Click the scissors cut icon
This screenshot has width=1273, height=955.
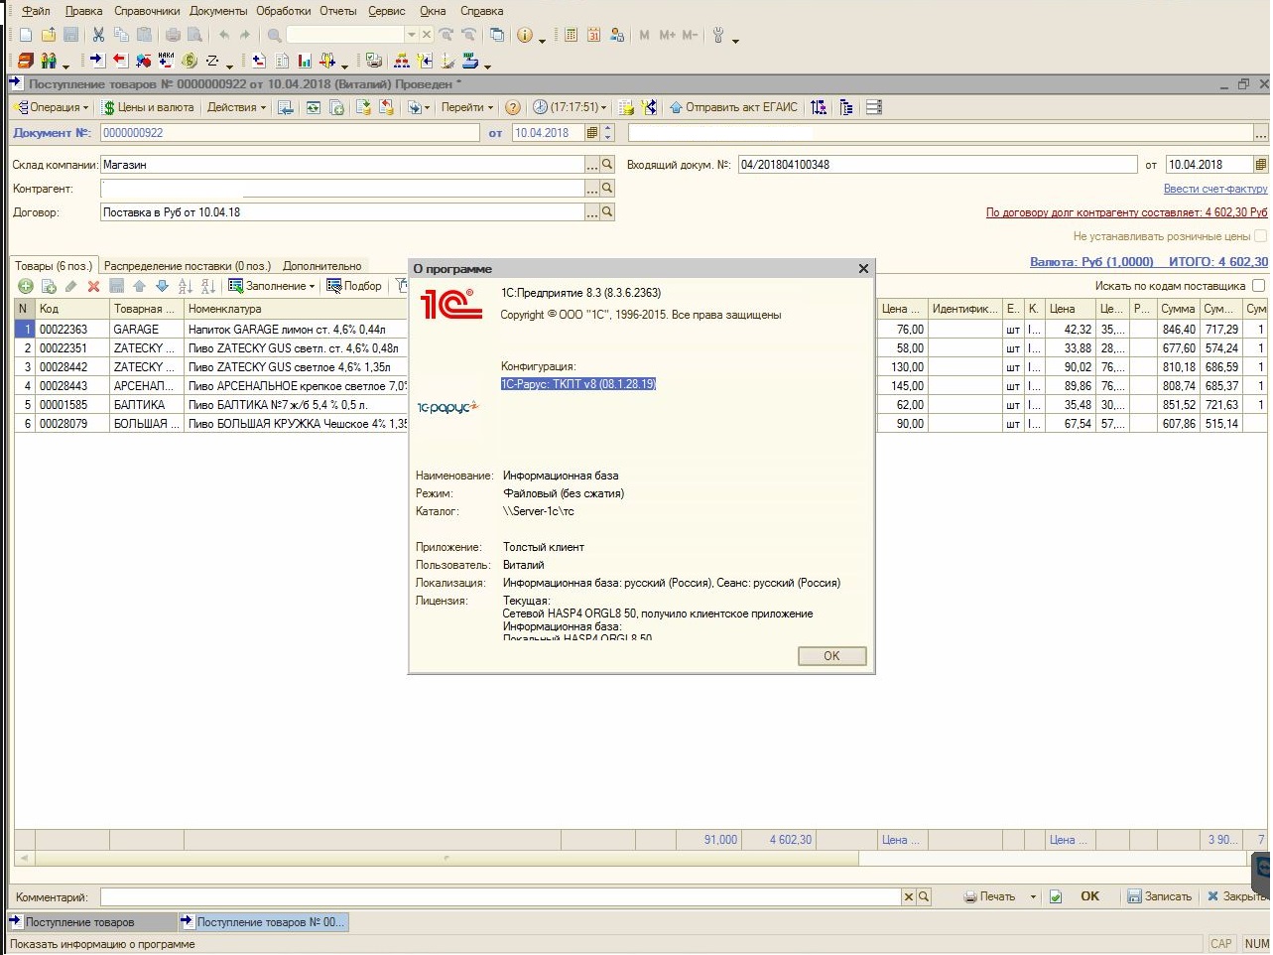coord(98,35)
